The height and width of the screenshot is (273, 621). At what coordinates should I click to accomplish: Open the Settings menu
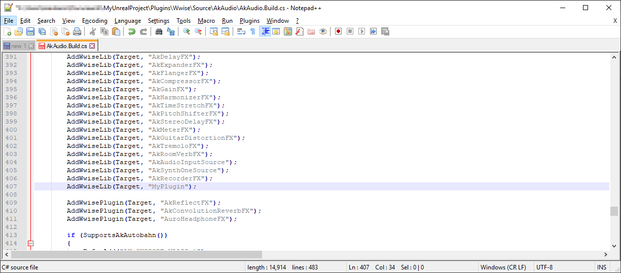[x=159, y=21]
